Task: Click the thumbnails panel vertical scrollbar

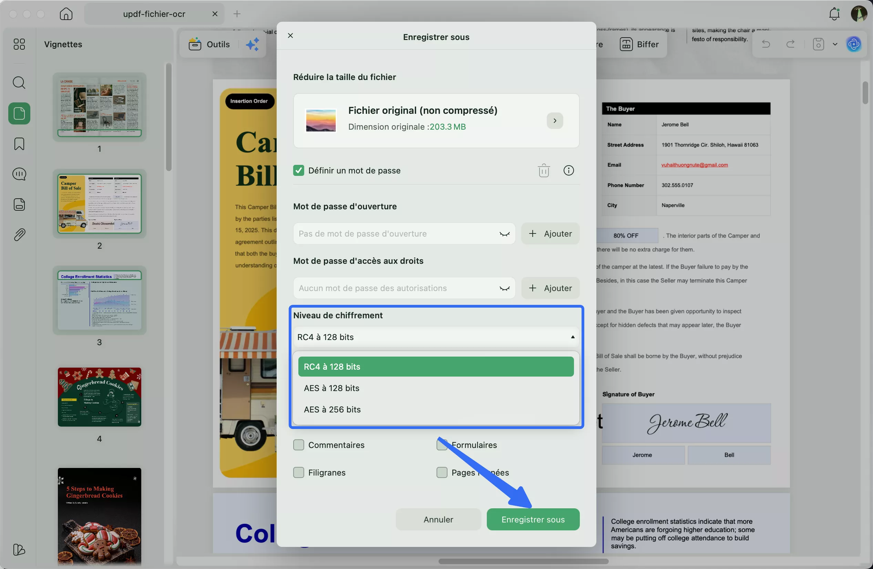Action: [x=168, y=118]
